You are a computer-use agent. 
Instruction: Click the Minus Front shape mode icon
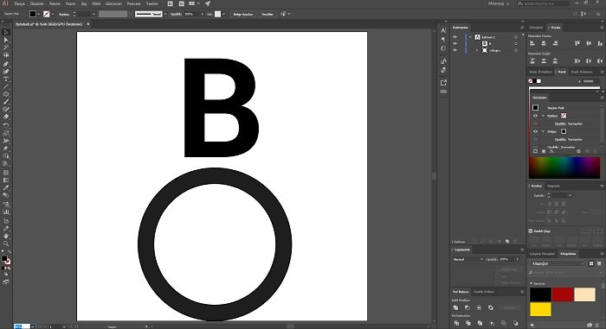pos(467,307)
